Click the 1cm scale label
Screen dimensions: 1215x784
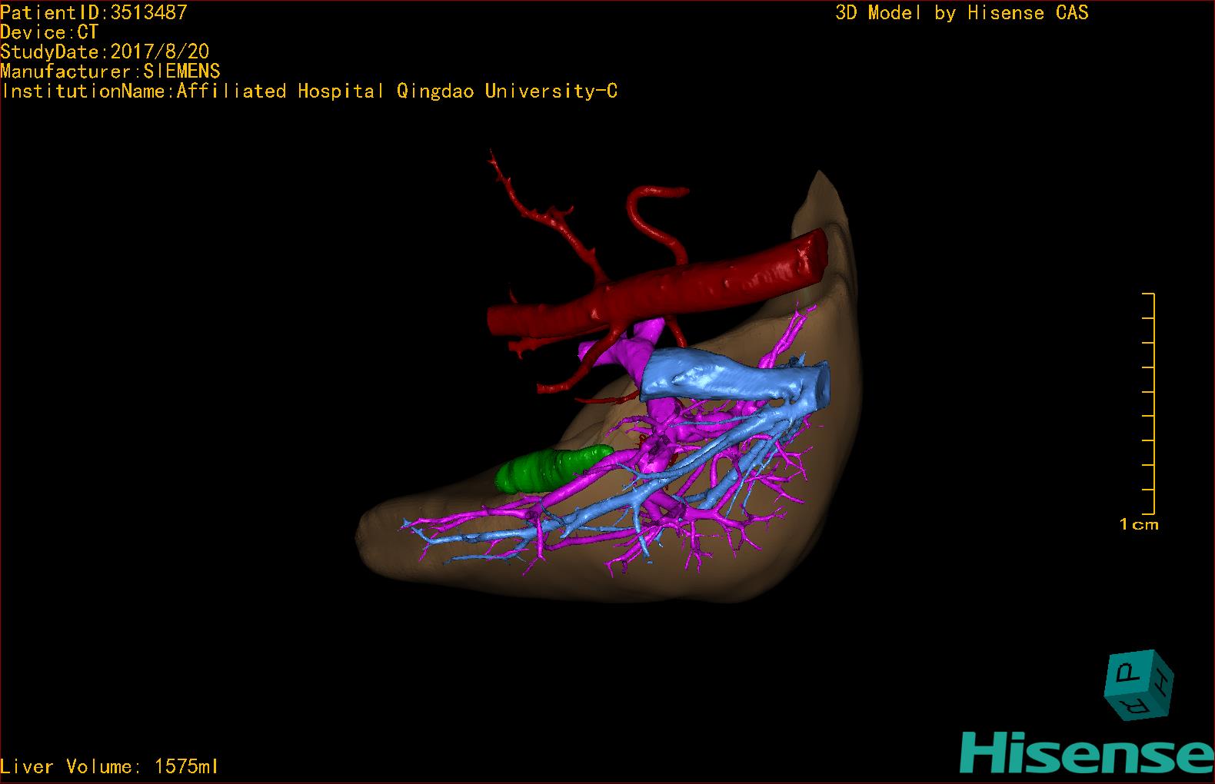pyautogui.click(x=1139, y=525)
